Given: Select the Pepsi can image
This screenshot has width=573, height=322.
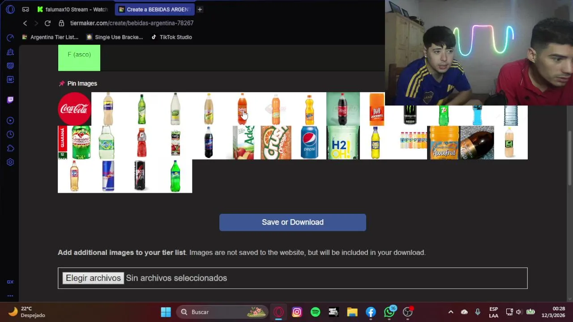Looking at the screenshot, I should (309, 142).
